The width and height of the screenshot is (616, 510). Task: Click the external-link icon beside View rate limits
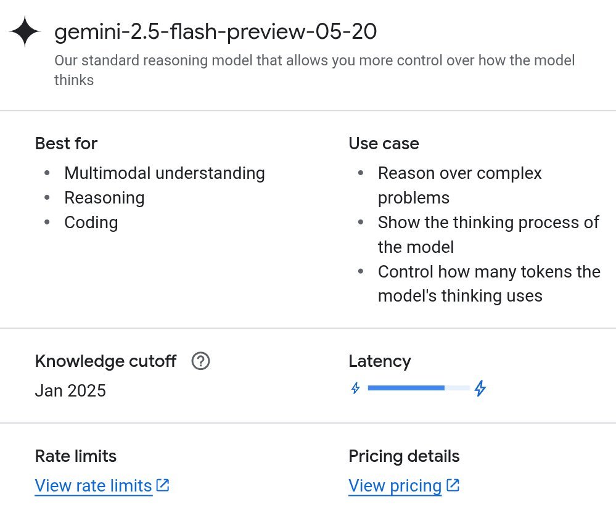(162, 485)
